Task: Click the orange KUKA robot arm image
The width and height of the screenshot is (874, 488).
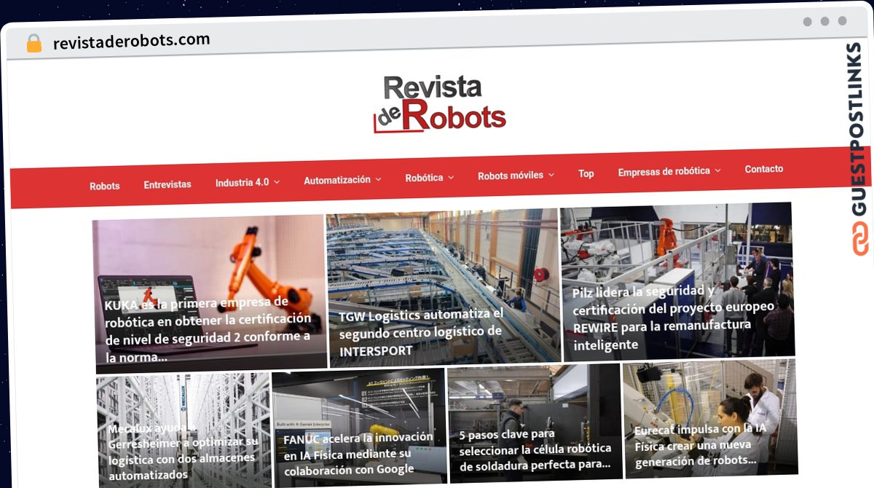Action: [x=210, y=294]
